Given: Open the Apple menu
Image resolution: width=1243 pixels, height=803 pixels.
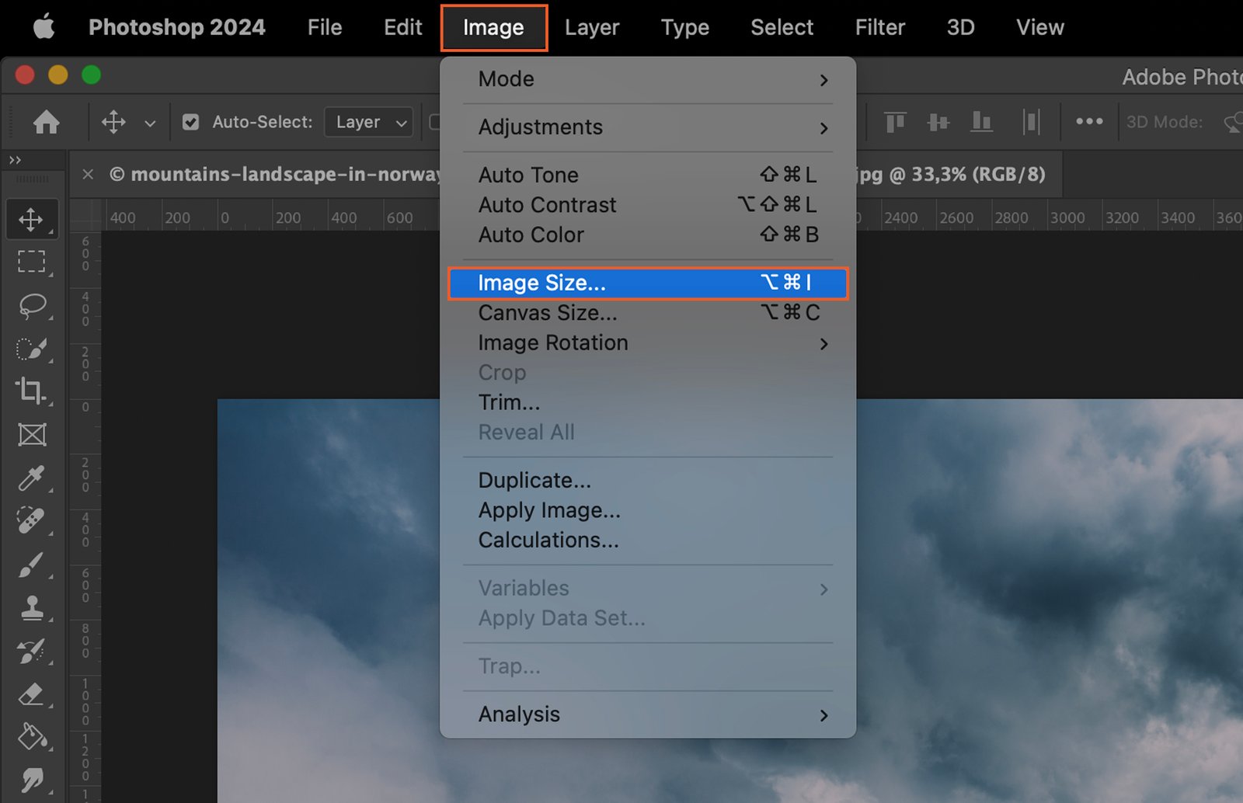Looking at the screenshot, I should coord(44,27).
